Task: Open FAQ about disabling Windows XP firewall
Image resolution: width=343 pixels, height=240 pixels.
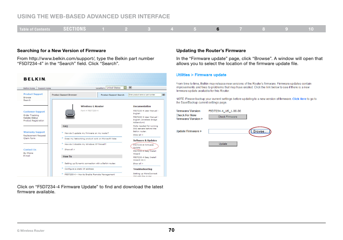Action: [x=85, y=144]
